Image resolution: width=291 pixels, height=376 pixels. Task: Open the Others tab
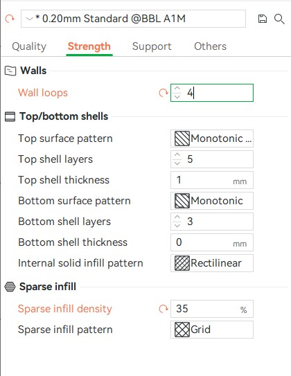coord(210,46)
